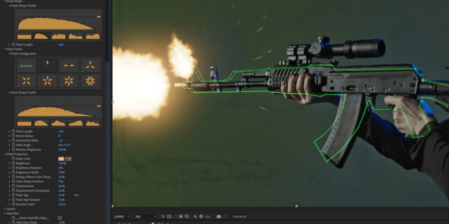This screenshot has width=449, height=224.
Task: Click the Petal Angle value 0x+75.0°
Action: click(x=65, y=145)
